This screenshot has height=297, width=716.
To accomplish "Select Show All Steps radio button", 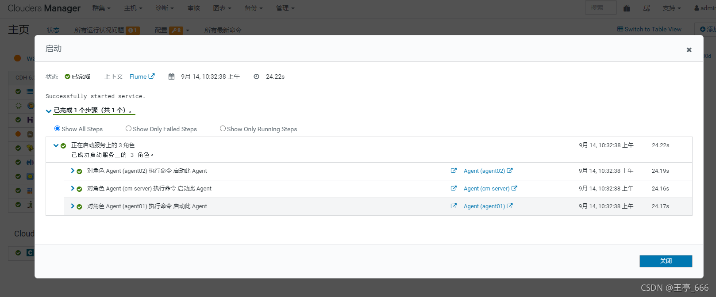I will (x=57, y=129).
